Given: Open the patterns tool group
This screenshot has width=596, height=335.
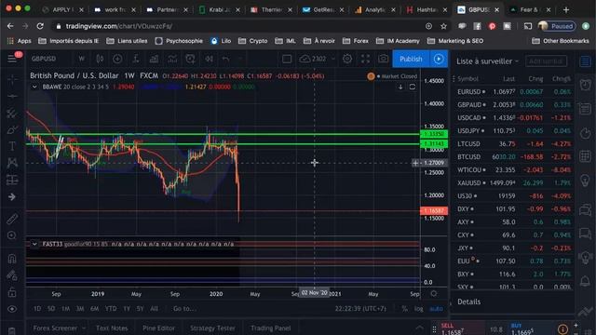Looking at the screenshot, I should pos(12,163).
